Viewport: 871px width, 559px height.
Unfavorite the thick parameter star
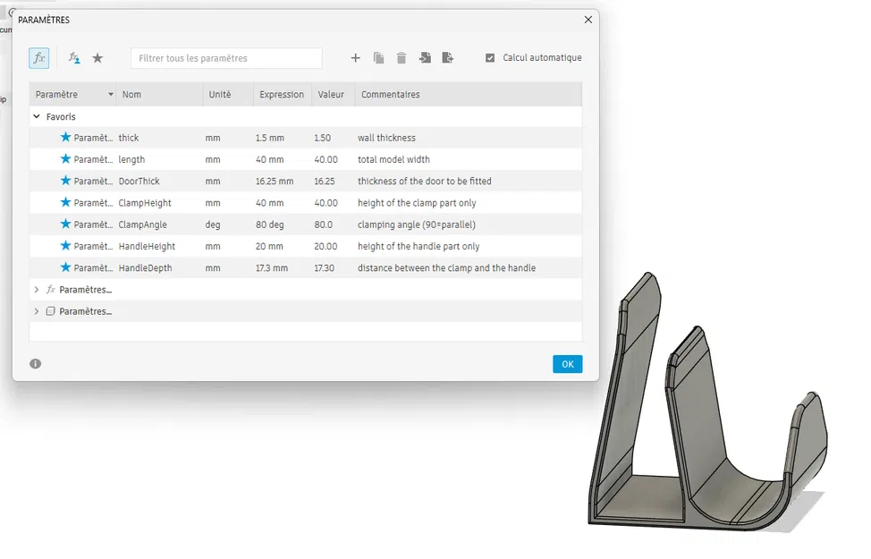(65, 137)
